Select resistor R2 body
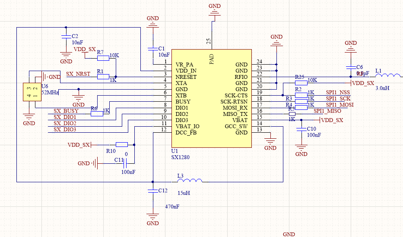 pyautogui.click(x=301, y=95)
